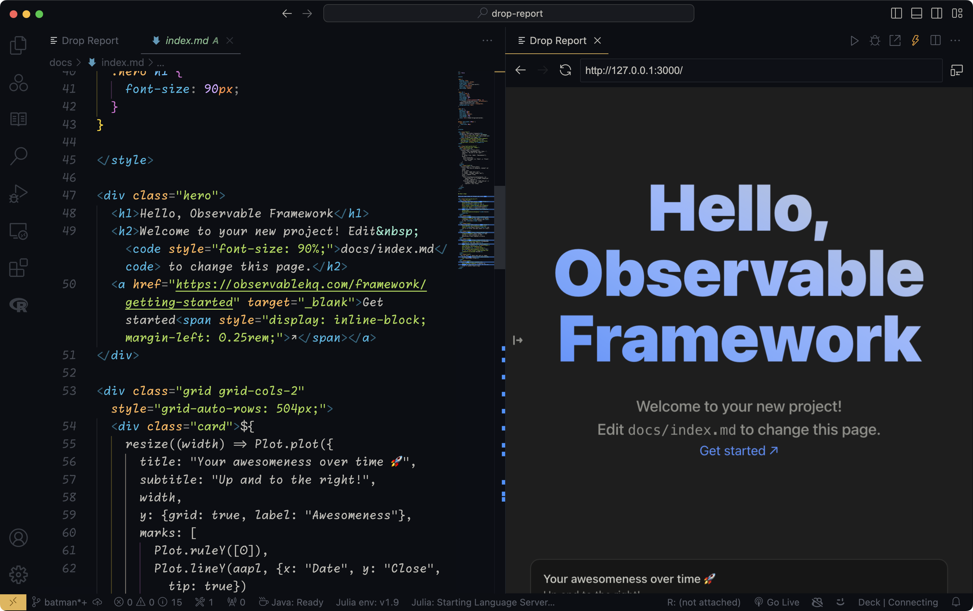Click the debug bug icon in the preview toolbar

tap(875, 41)
